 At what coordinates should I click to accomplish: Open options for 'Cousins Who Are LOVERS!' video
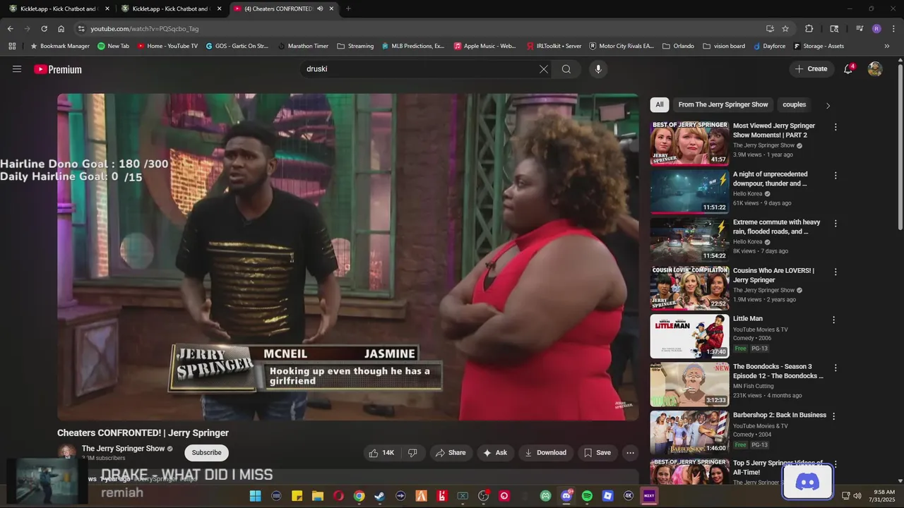pos(835,272)
